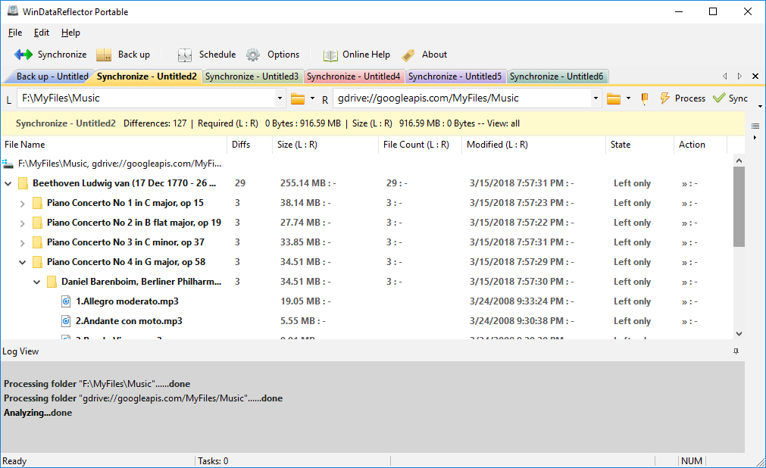This screenshot has height=468, width=766.
Task: Open the Help menu
Action: pyautogui.click(x=70, y=33)
